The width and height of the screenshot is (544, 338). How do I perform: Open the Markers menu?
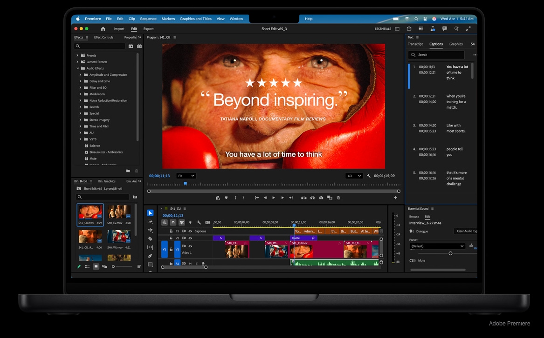click(x=168, y=19)
